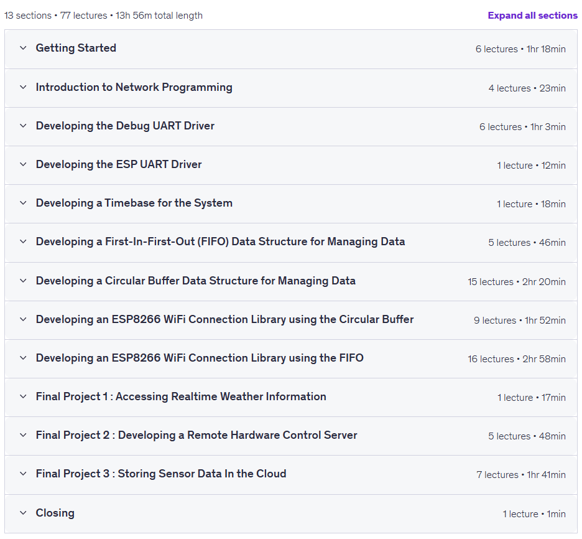The image size is (582, 539).
Task: Expand the ESP UART Driver section chevron
Action: tap(23, 164)
